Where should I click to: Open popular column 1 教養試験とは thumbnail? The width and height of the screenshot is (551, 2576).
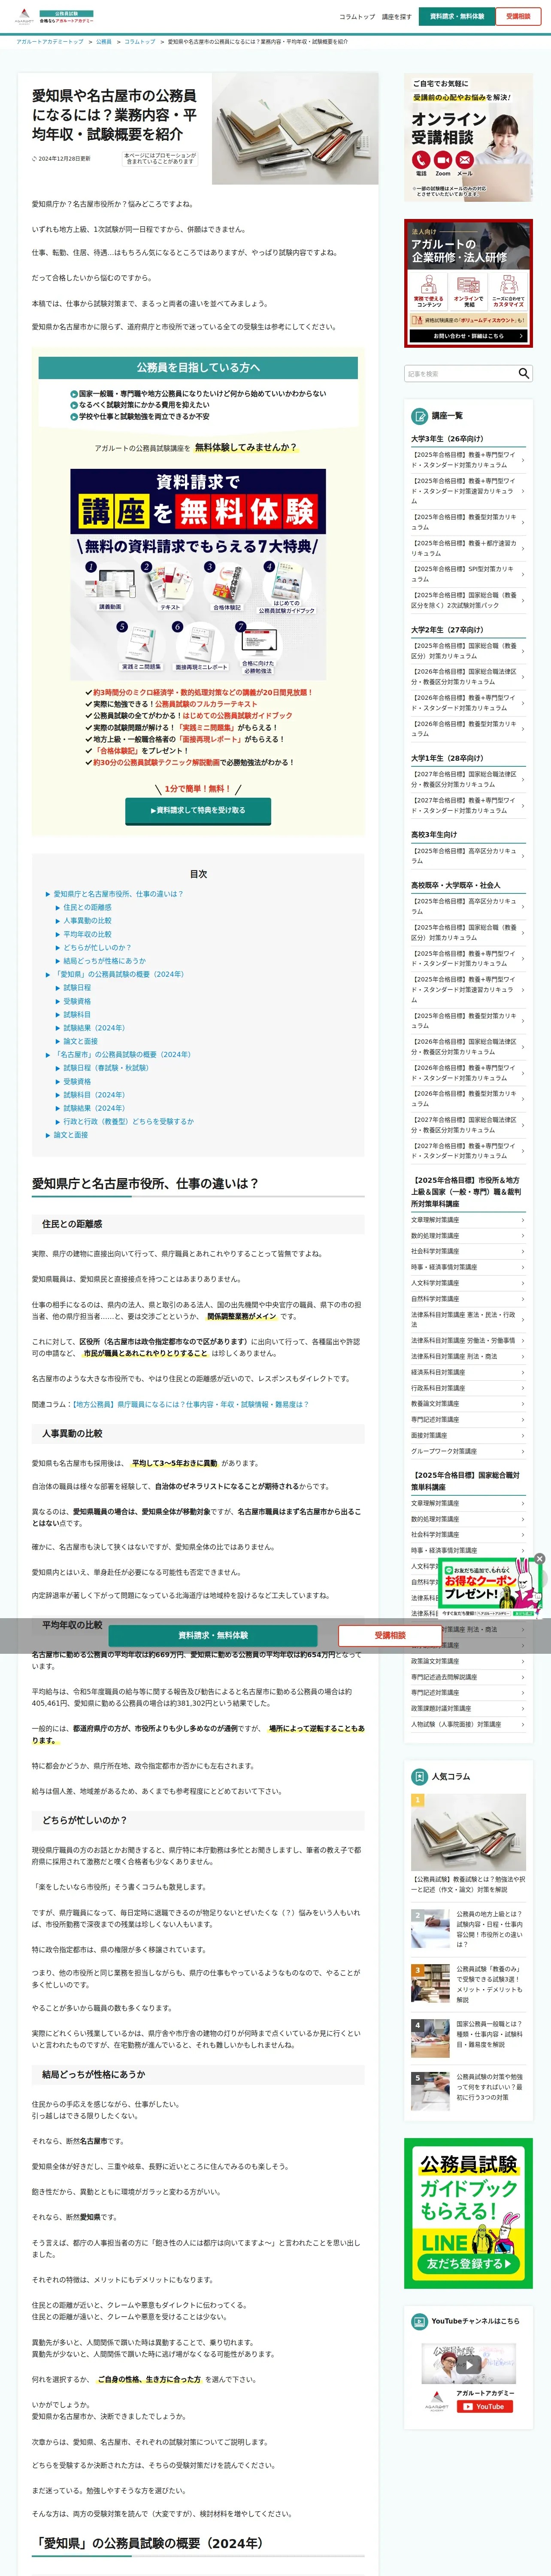coord(468,1833)
